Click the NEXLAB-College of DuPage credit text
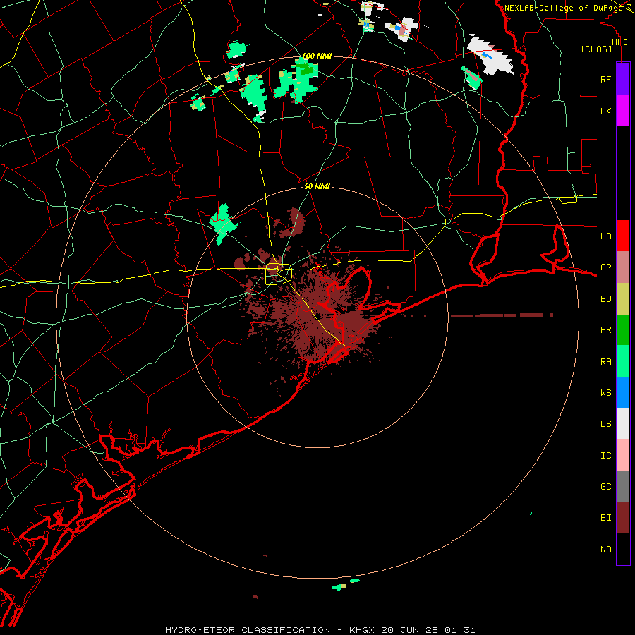Viewport: 635px width, 635px height. tap(563, 8)
